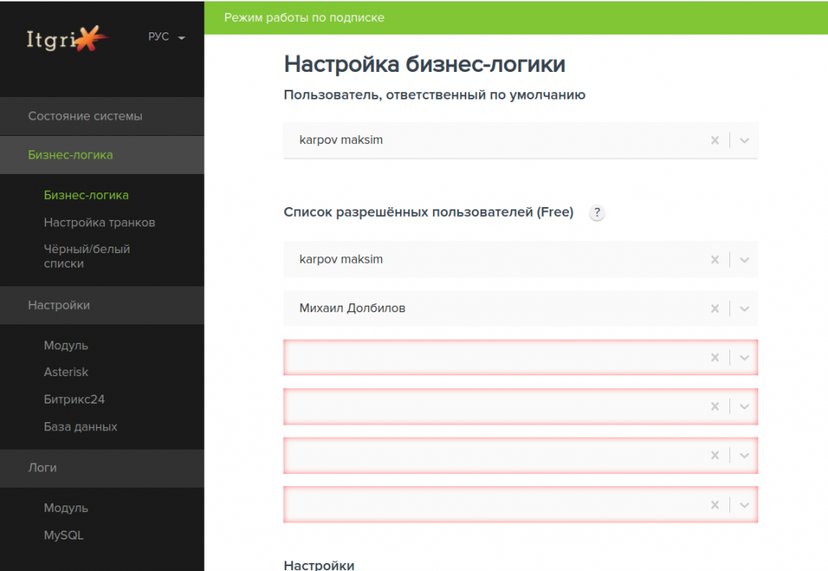Expand the default responsible user dropdown

coord(745,140)
